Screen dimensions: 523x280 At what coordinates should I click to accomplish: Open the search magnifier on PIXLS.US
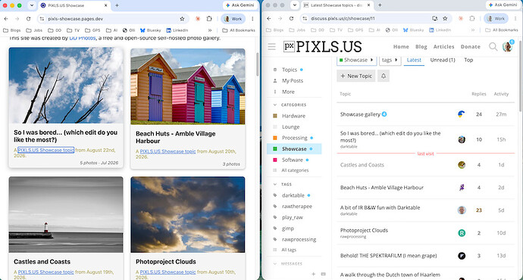point(493,47)
